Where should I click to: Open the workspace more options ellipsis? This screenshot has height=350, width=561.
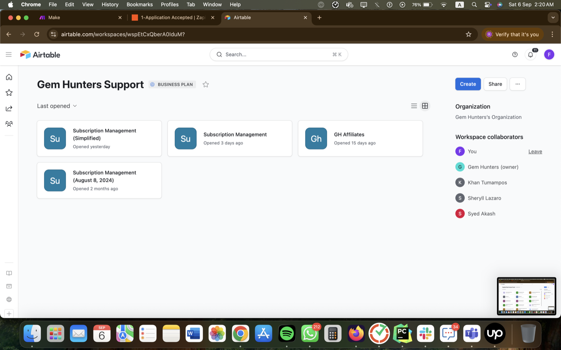518,84
